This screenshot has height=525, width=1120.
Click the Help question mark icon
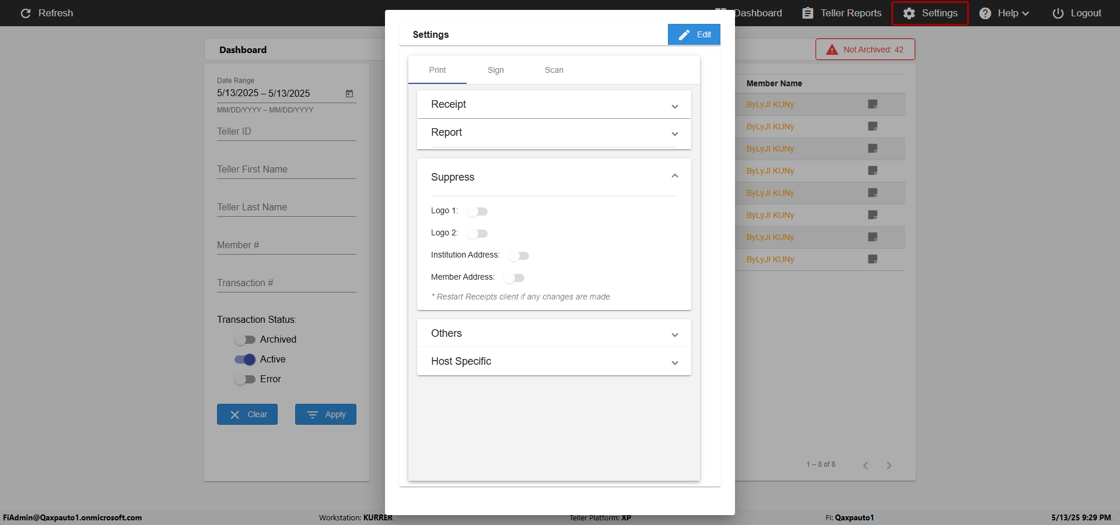pos(985,13)
